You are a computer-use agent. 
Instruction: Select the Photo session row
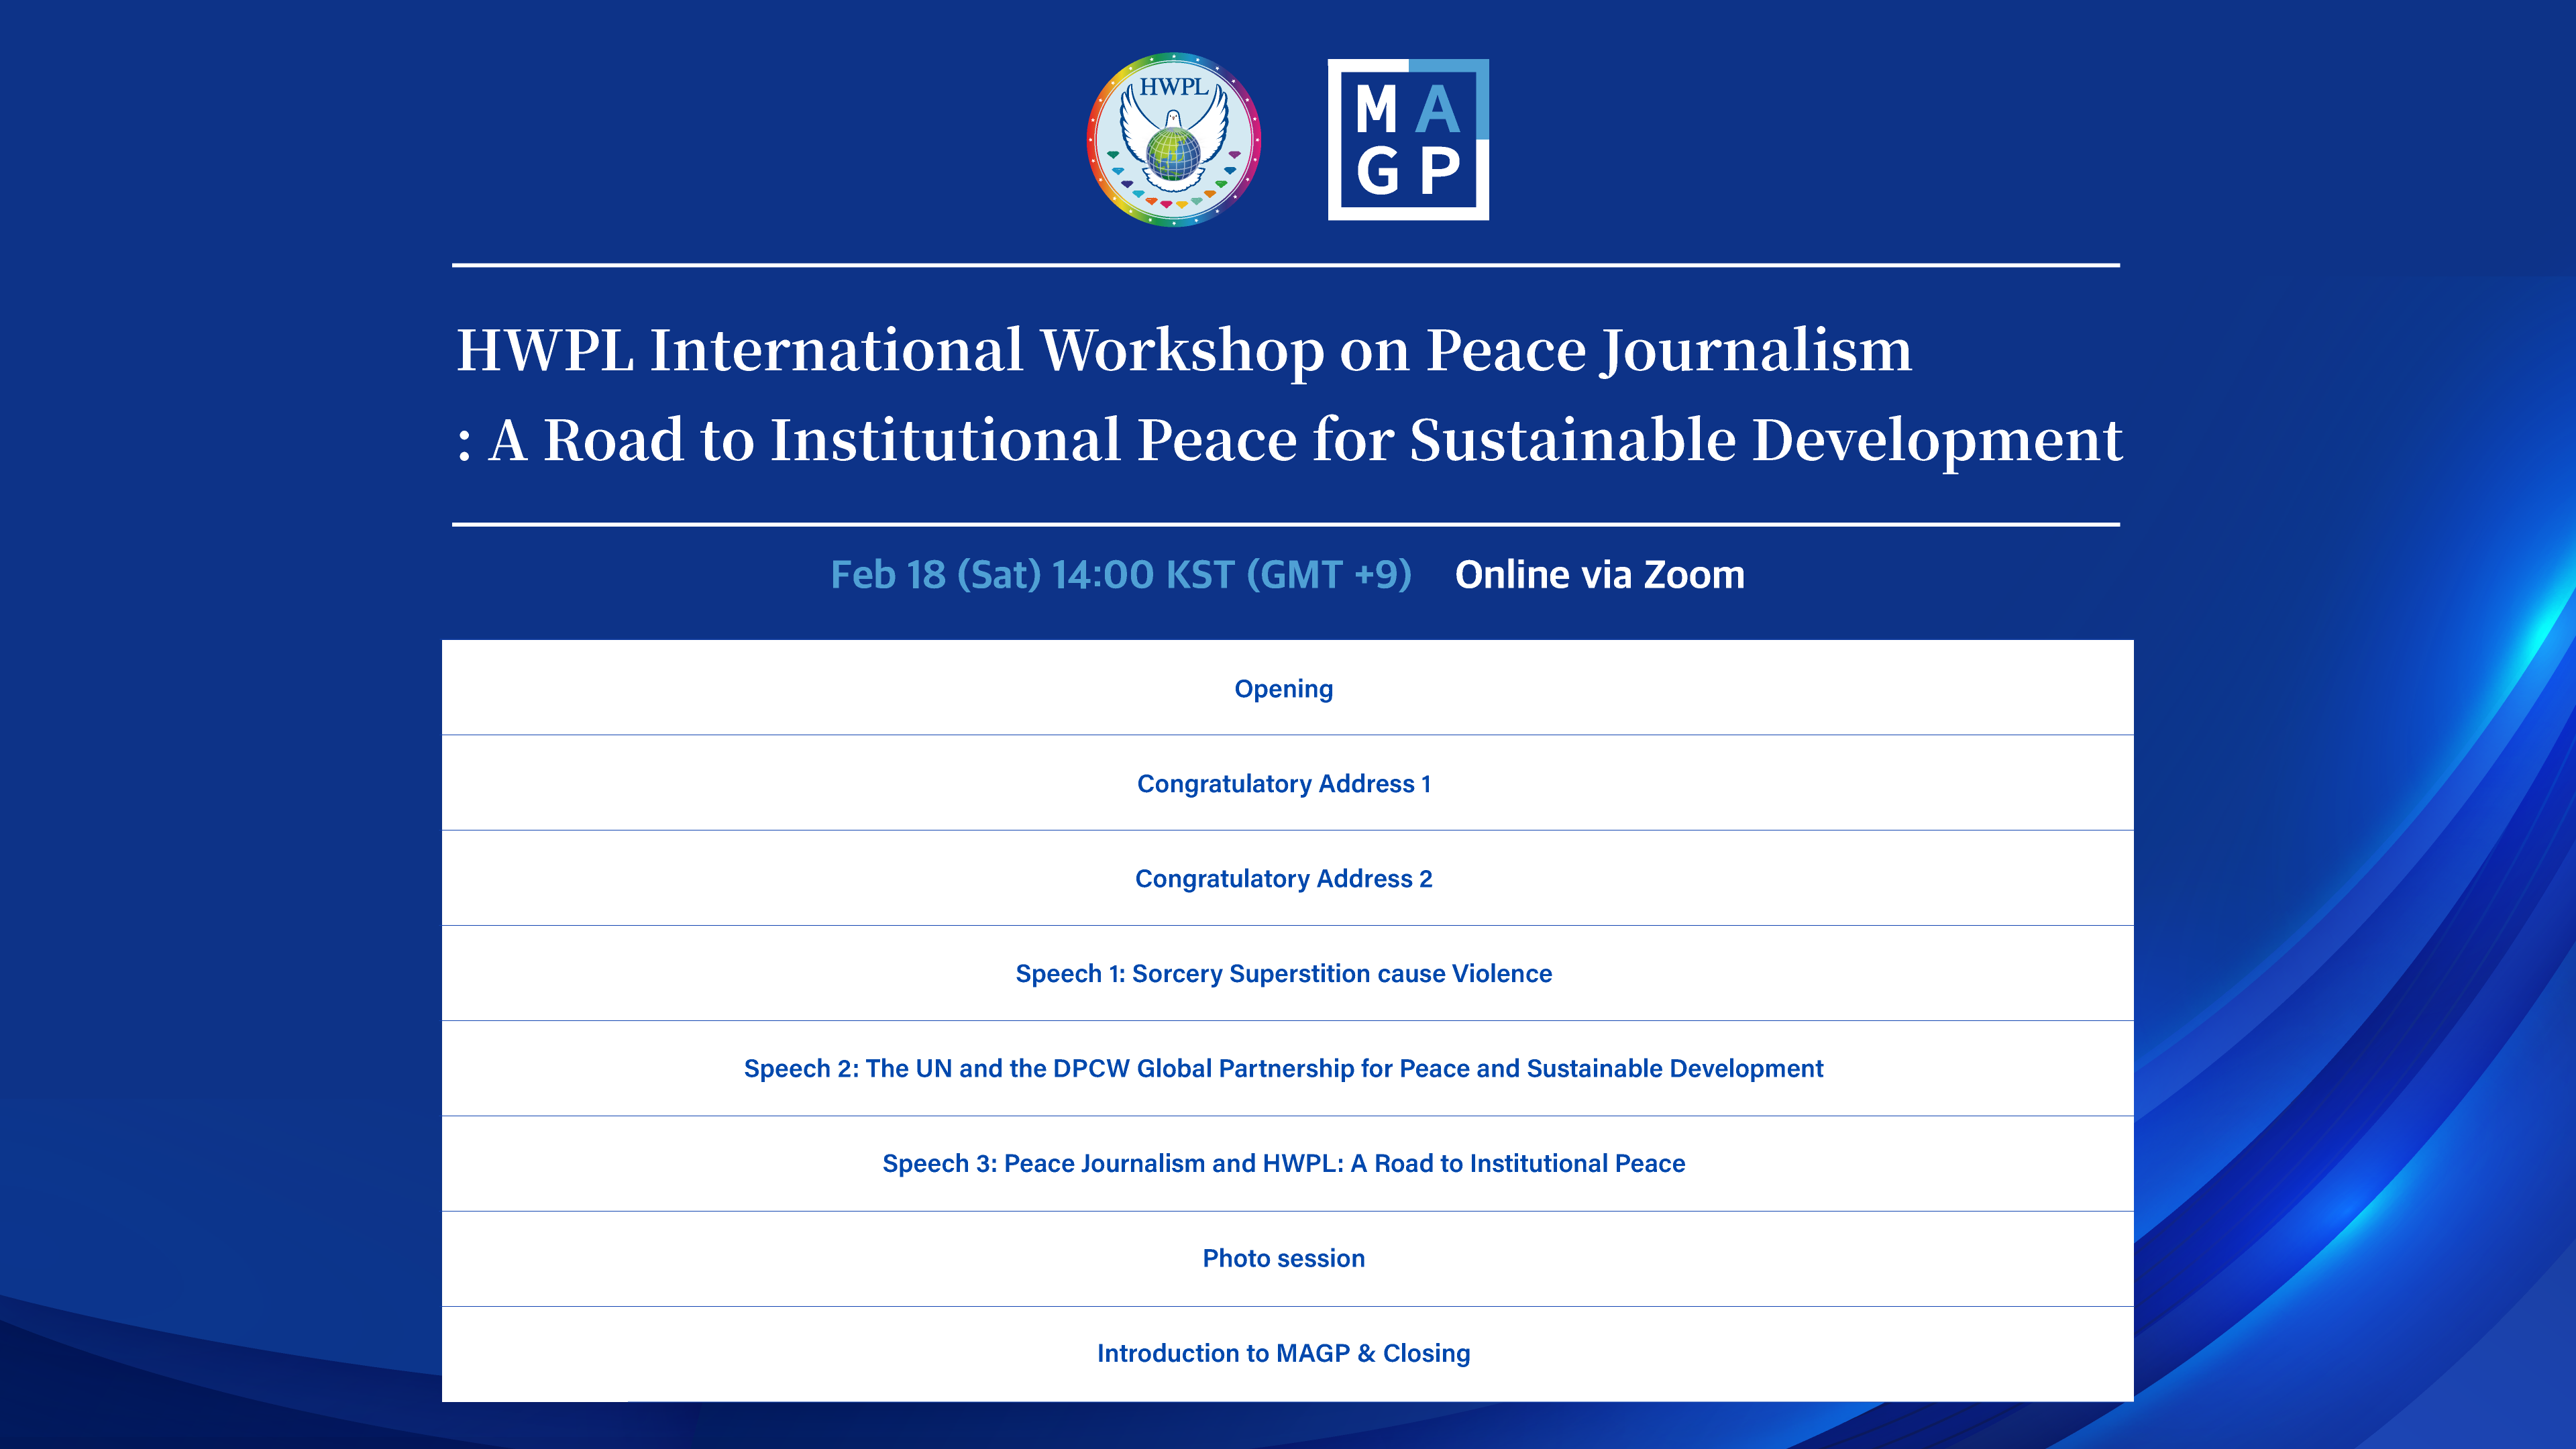(1283, 1259)
